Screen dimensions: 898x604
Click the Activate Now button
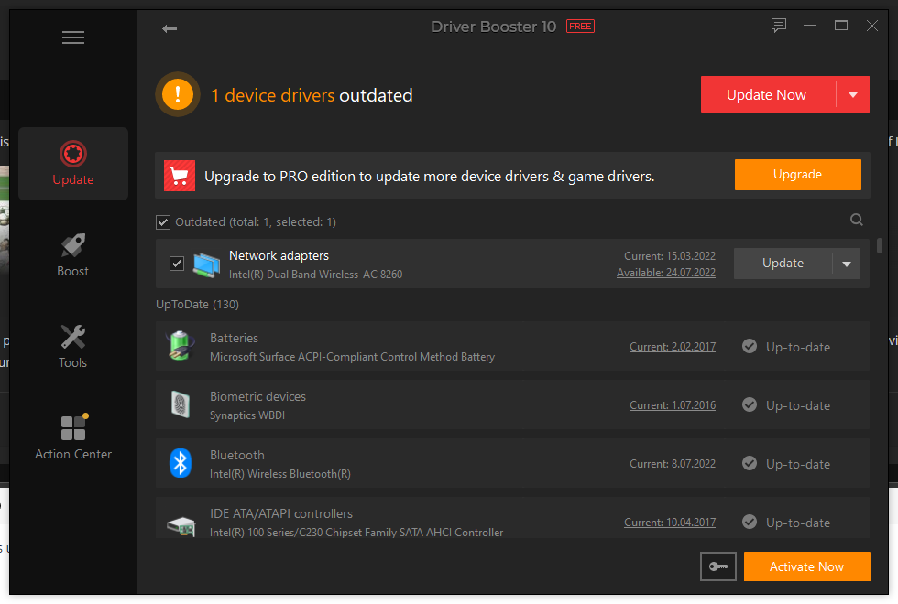(807, 566)
